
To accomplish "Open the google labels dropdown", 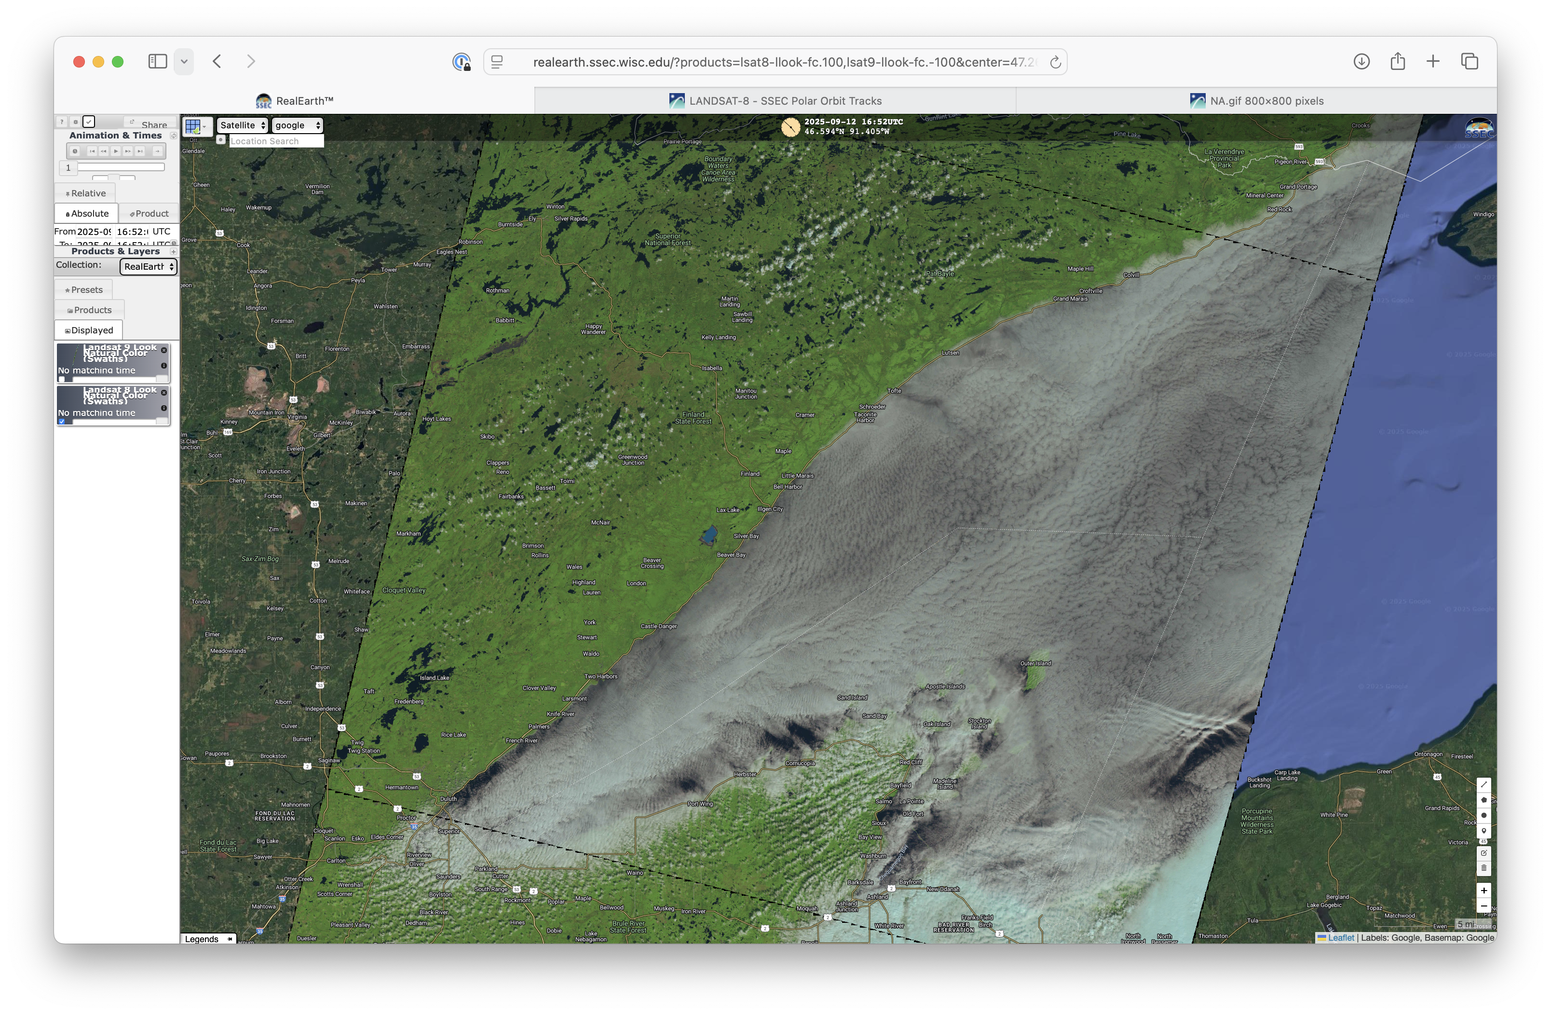I will pyautogui.click(x=298, y=125).
